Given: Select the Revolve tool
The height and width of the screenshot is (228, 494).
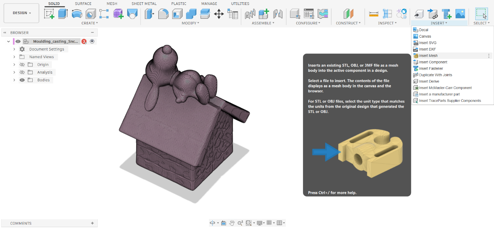Looking at the screenshot, I should (77, 14).
